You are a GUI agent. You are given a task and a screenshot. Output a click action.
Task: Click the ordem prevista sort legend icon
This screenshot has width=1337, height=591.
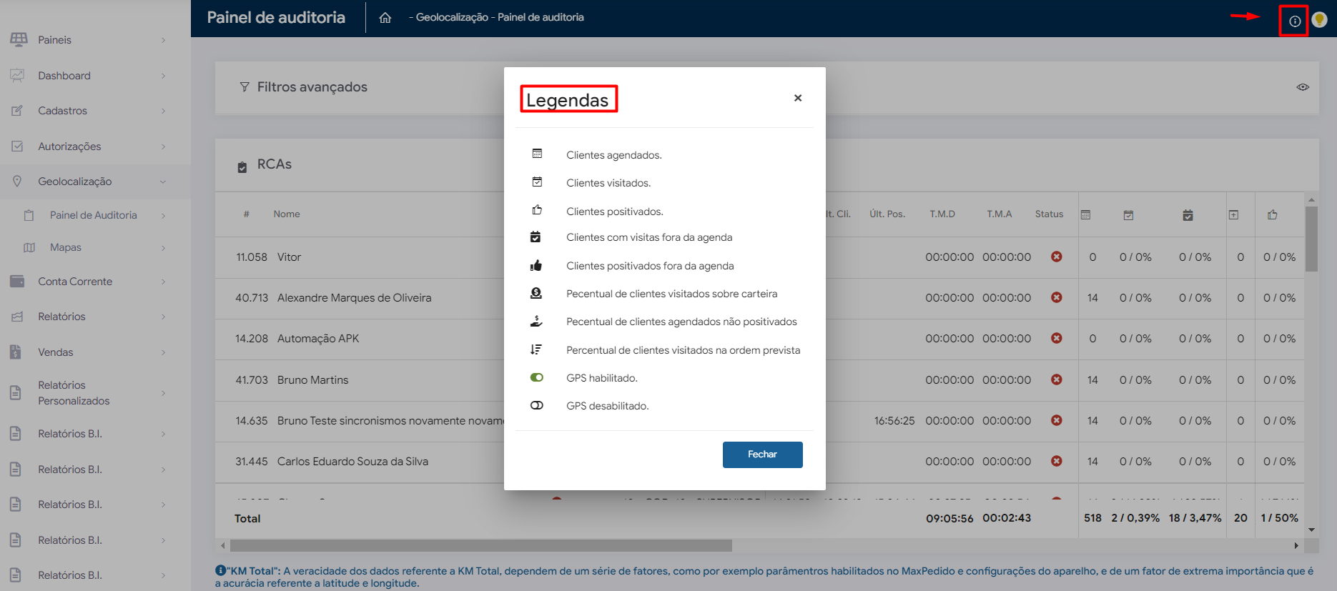click(x=536, y=349)
